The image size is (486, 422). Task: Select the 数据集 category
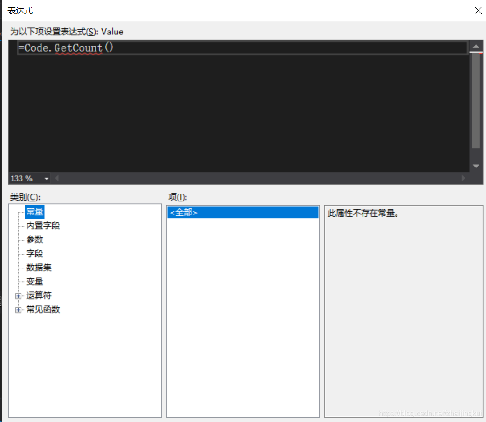coord(39,268)
